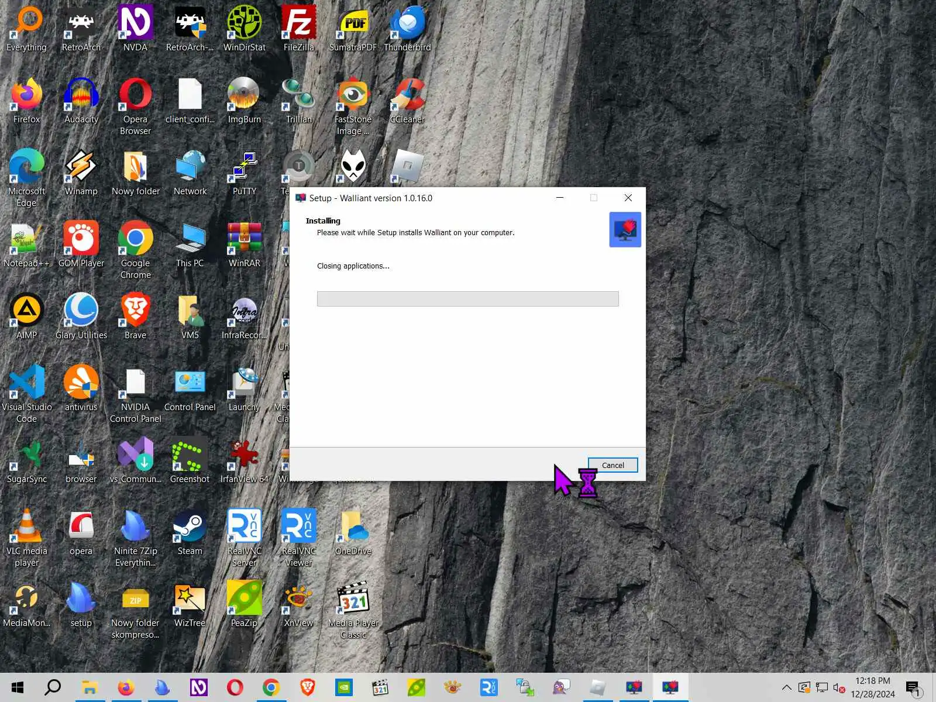
Task: Select the SumatraPDF desktop icon
Action: click(353, 29)
